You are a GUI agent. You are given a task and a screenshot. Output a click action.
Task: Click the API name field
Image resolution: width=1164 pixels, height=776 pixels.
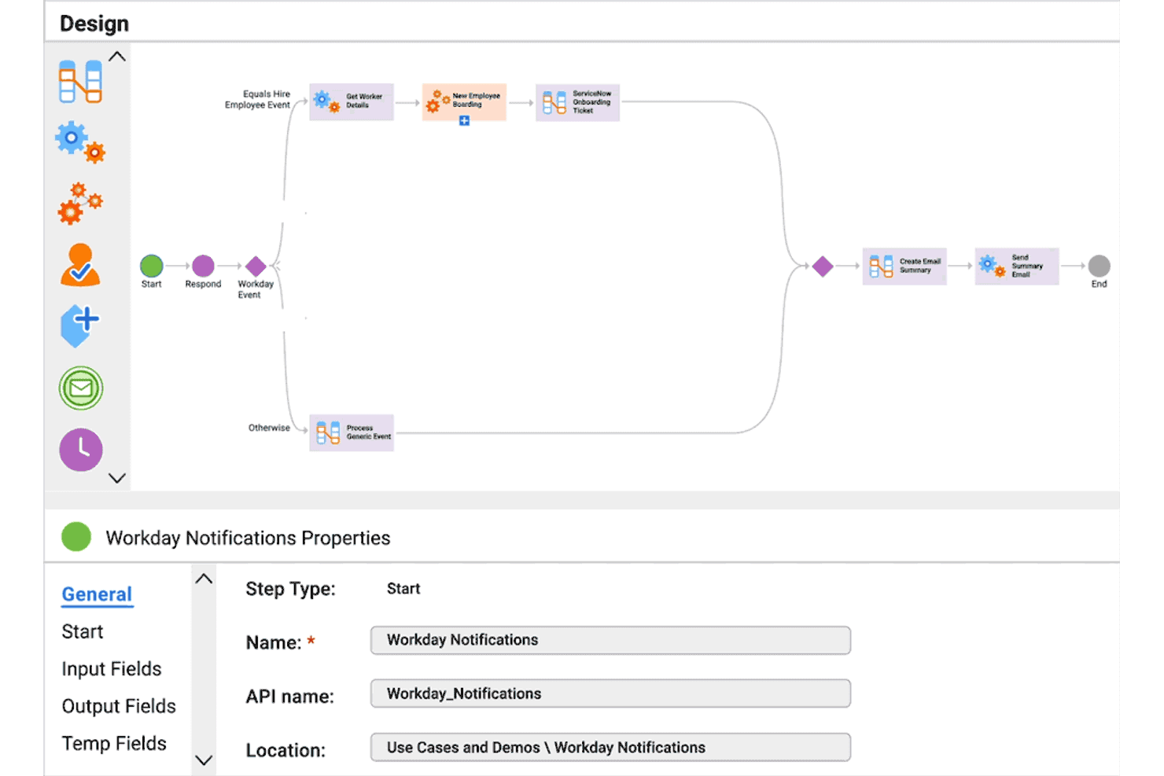[x=610, y=693]
